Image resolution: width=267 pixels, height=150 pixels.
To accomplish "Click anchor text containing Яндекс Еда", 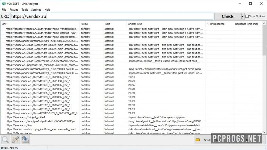I will 165,73.
